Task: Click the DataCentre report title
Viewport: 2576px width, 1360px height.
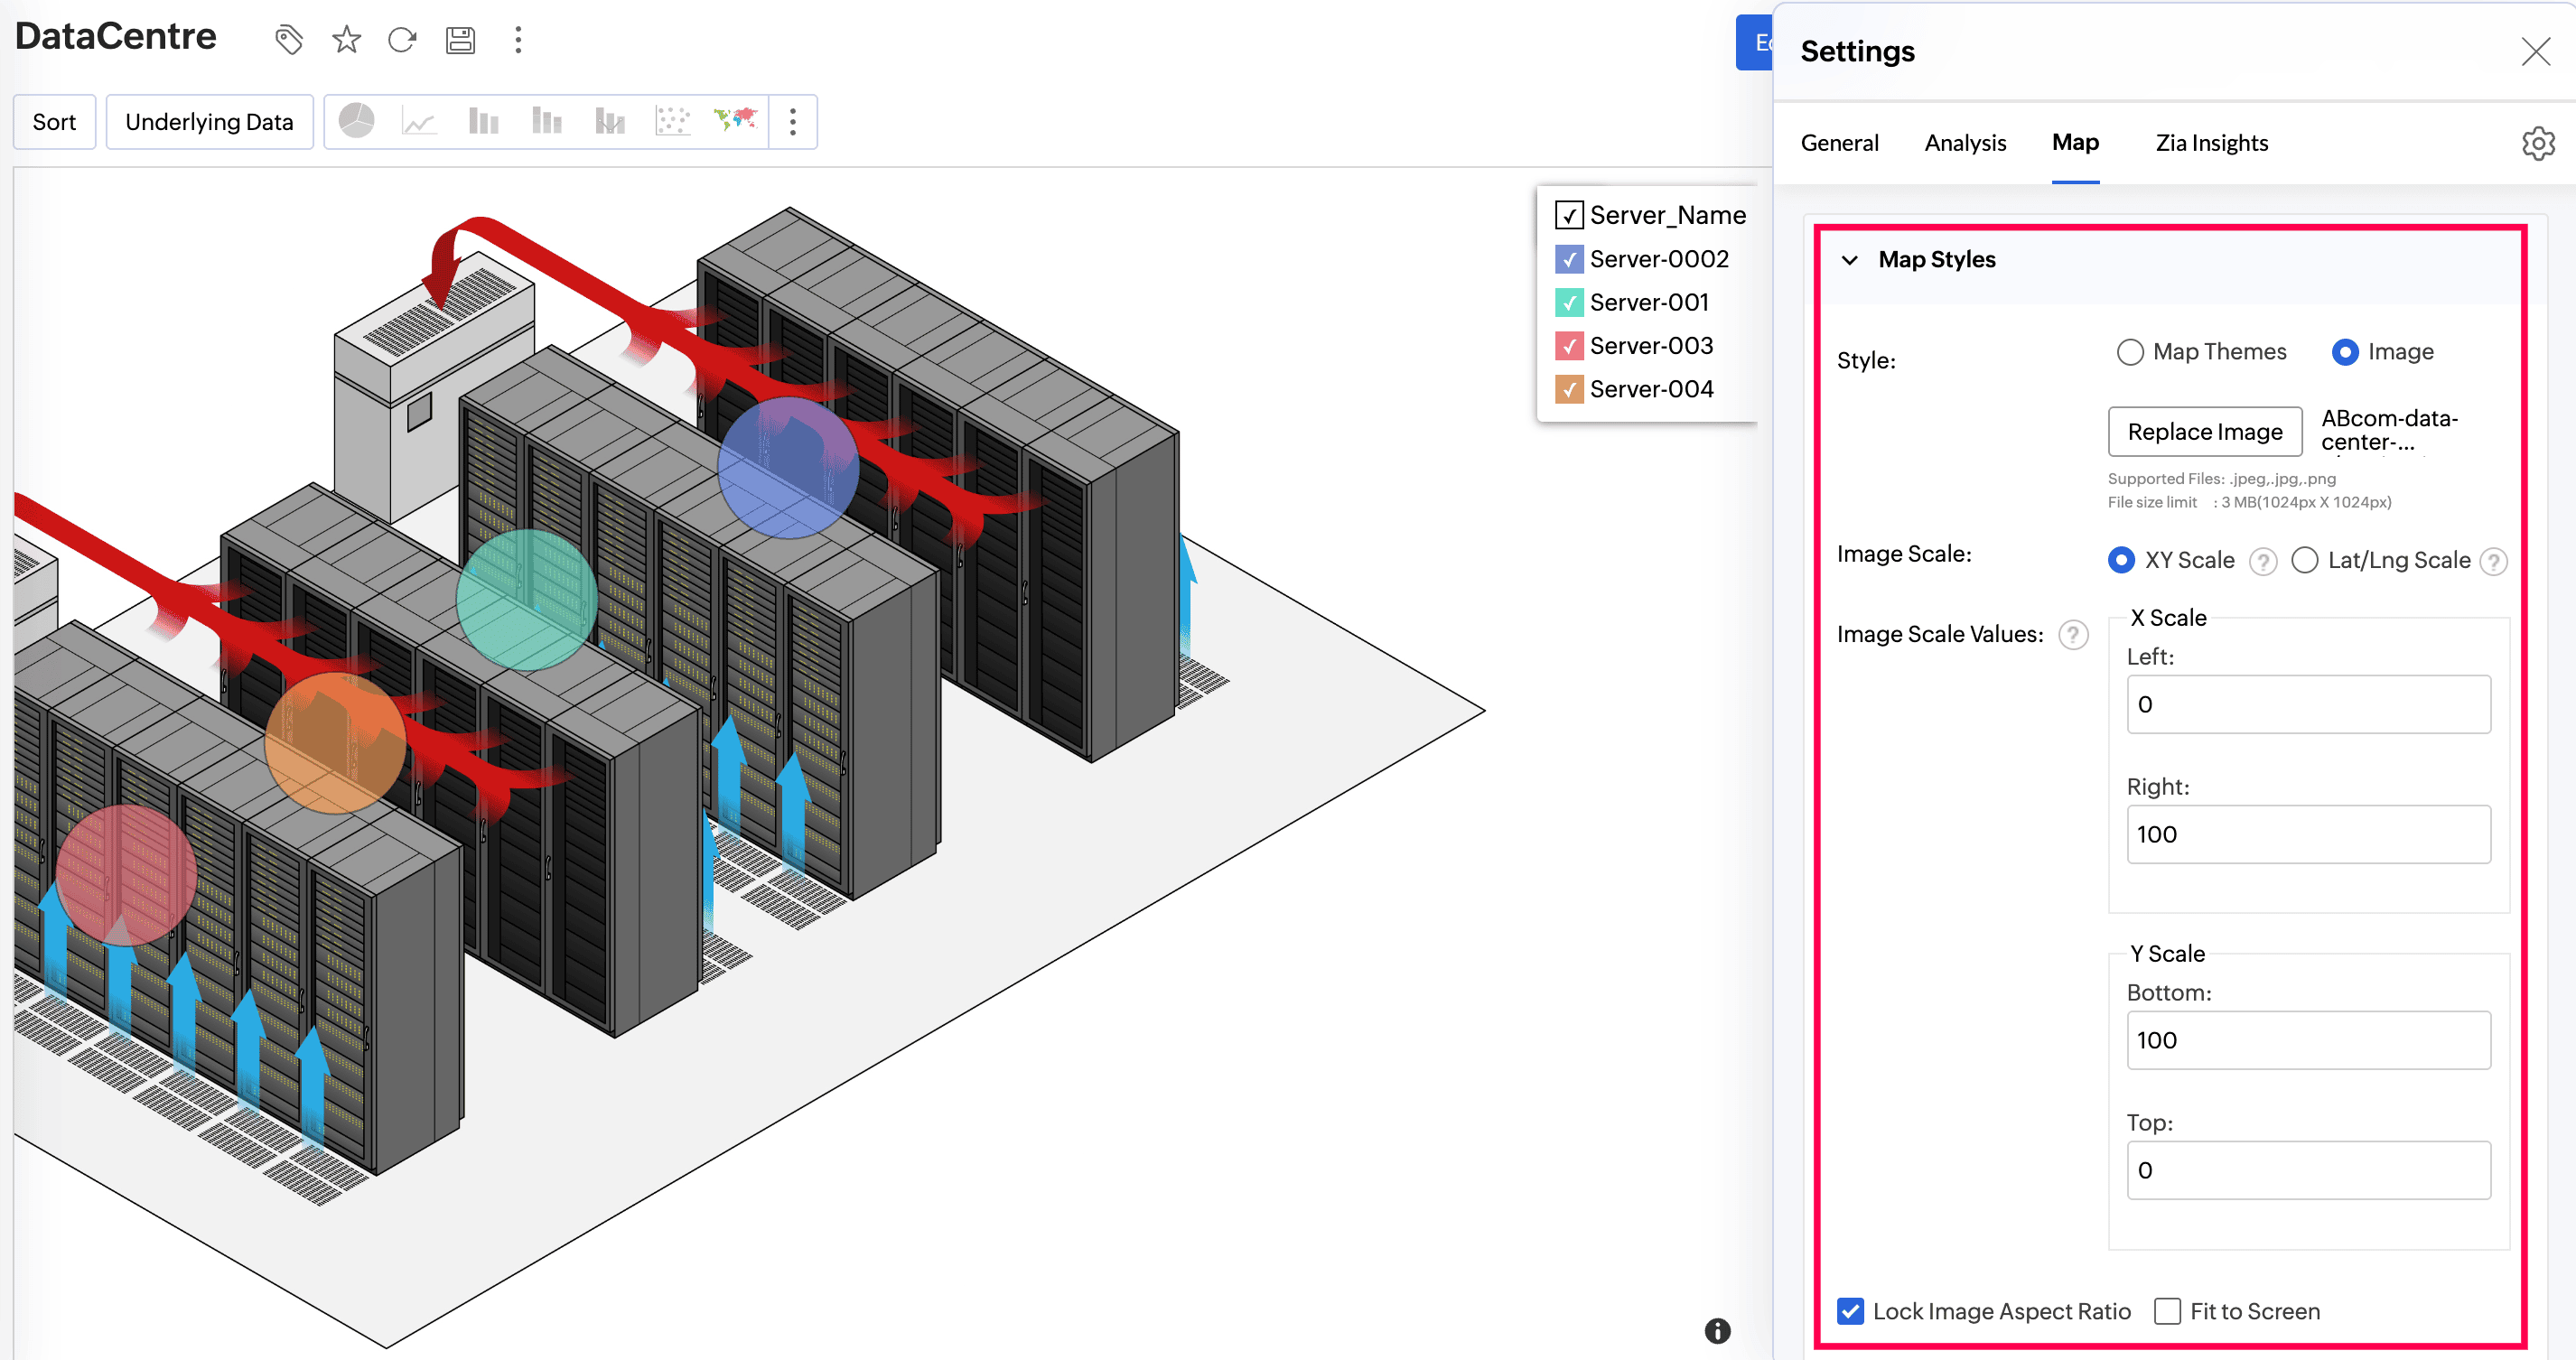Action: (115, 36)
